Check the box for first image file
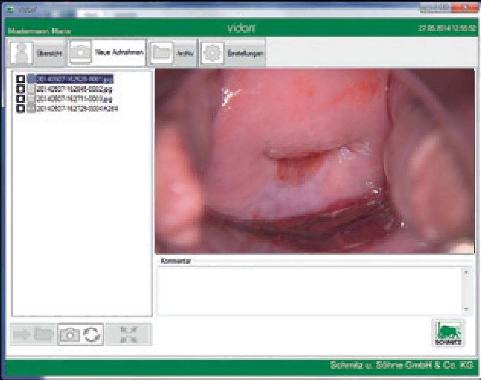 pyautogui.click(x=20, y=79)
